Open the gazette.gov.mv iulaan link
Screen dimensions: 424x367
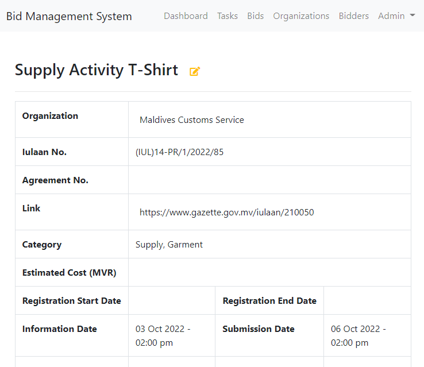tap(226, 212)
